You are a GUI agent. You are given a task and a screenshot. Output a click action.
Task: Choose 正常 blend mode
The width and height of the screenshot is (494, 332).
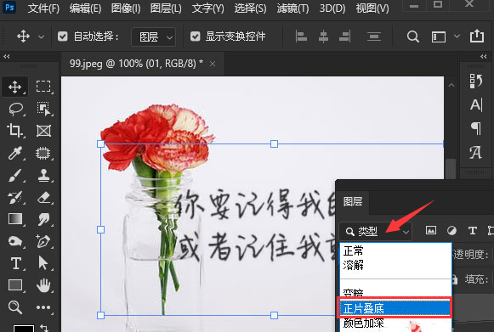click(395, 250)
